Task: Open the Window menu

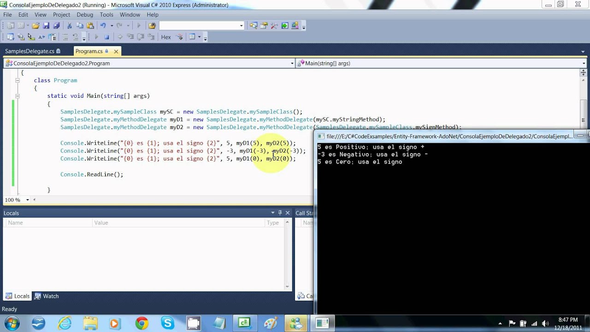Action: coord(130,15)
